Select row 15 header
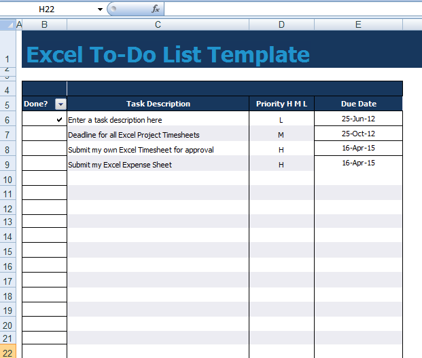Viewport: 422px width, 358px height. click(7, 252)
